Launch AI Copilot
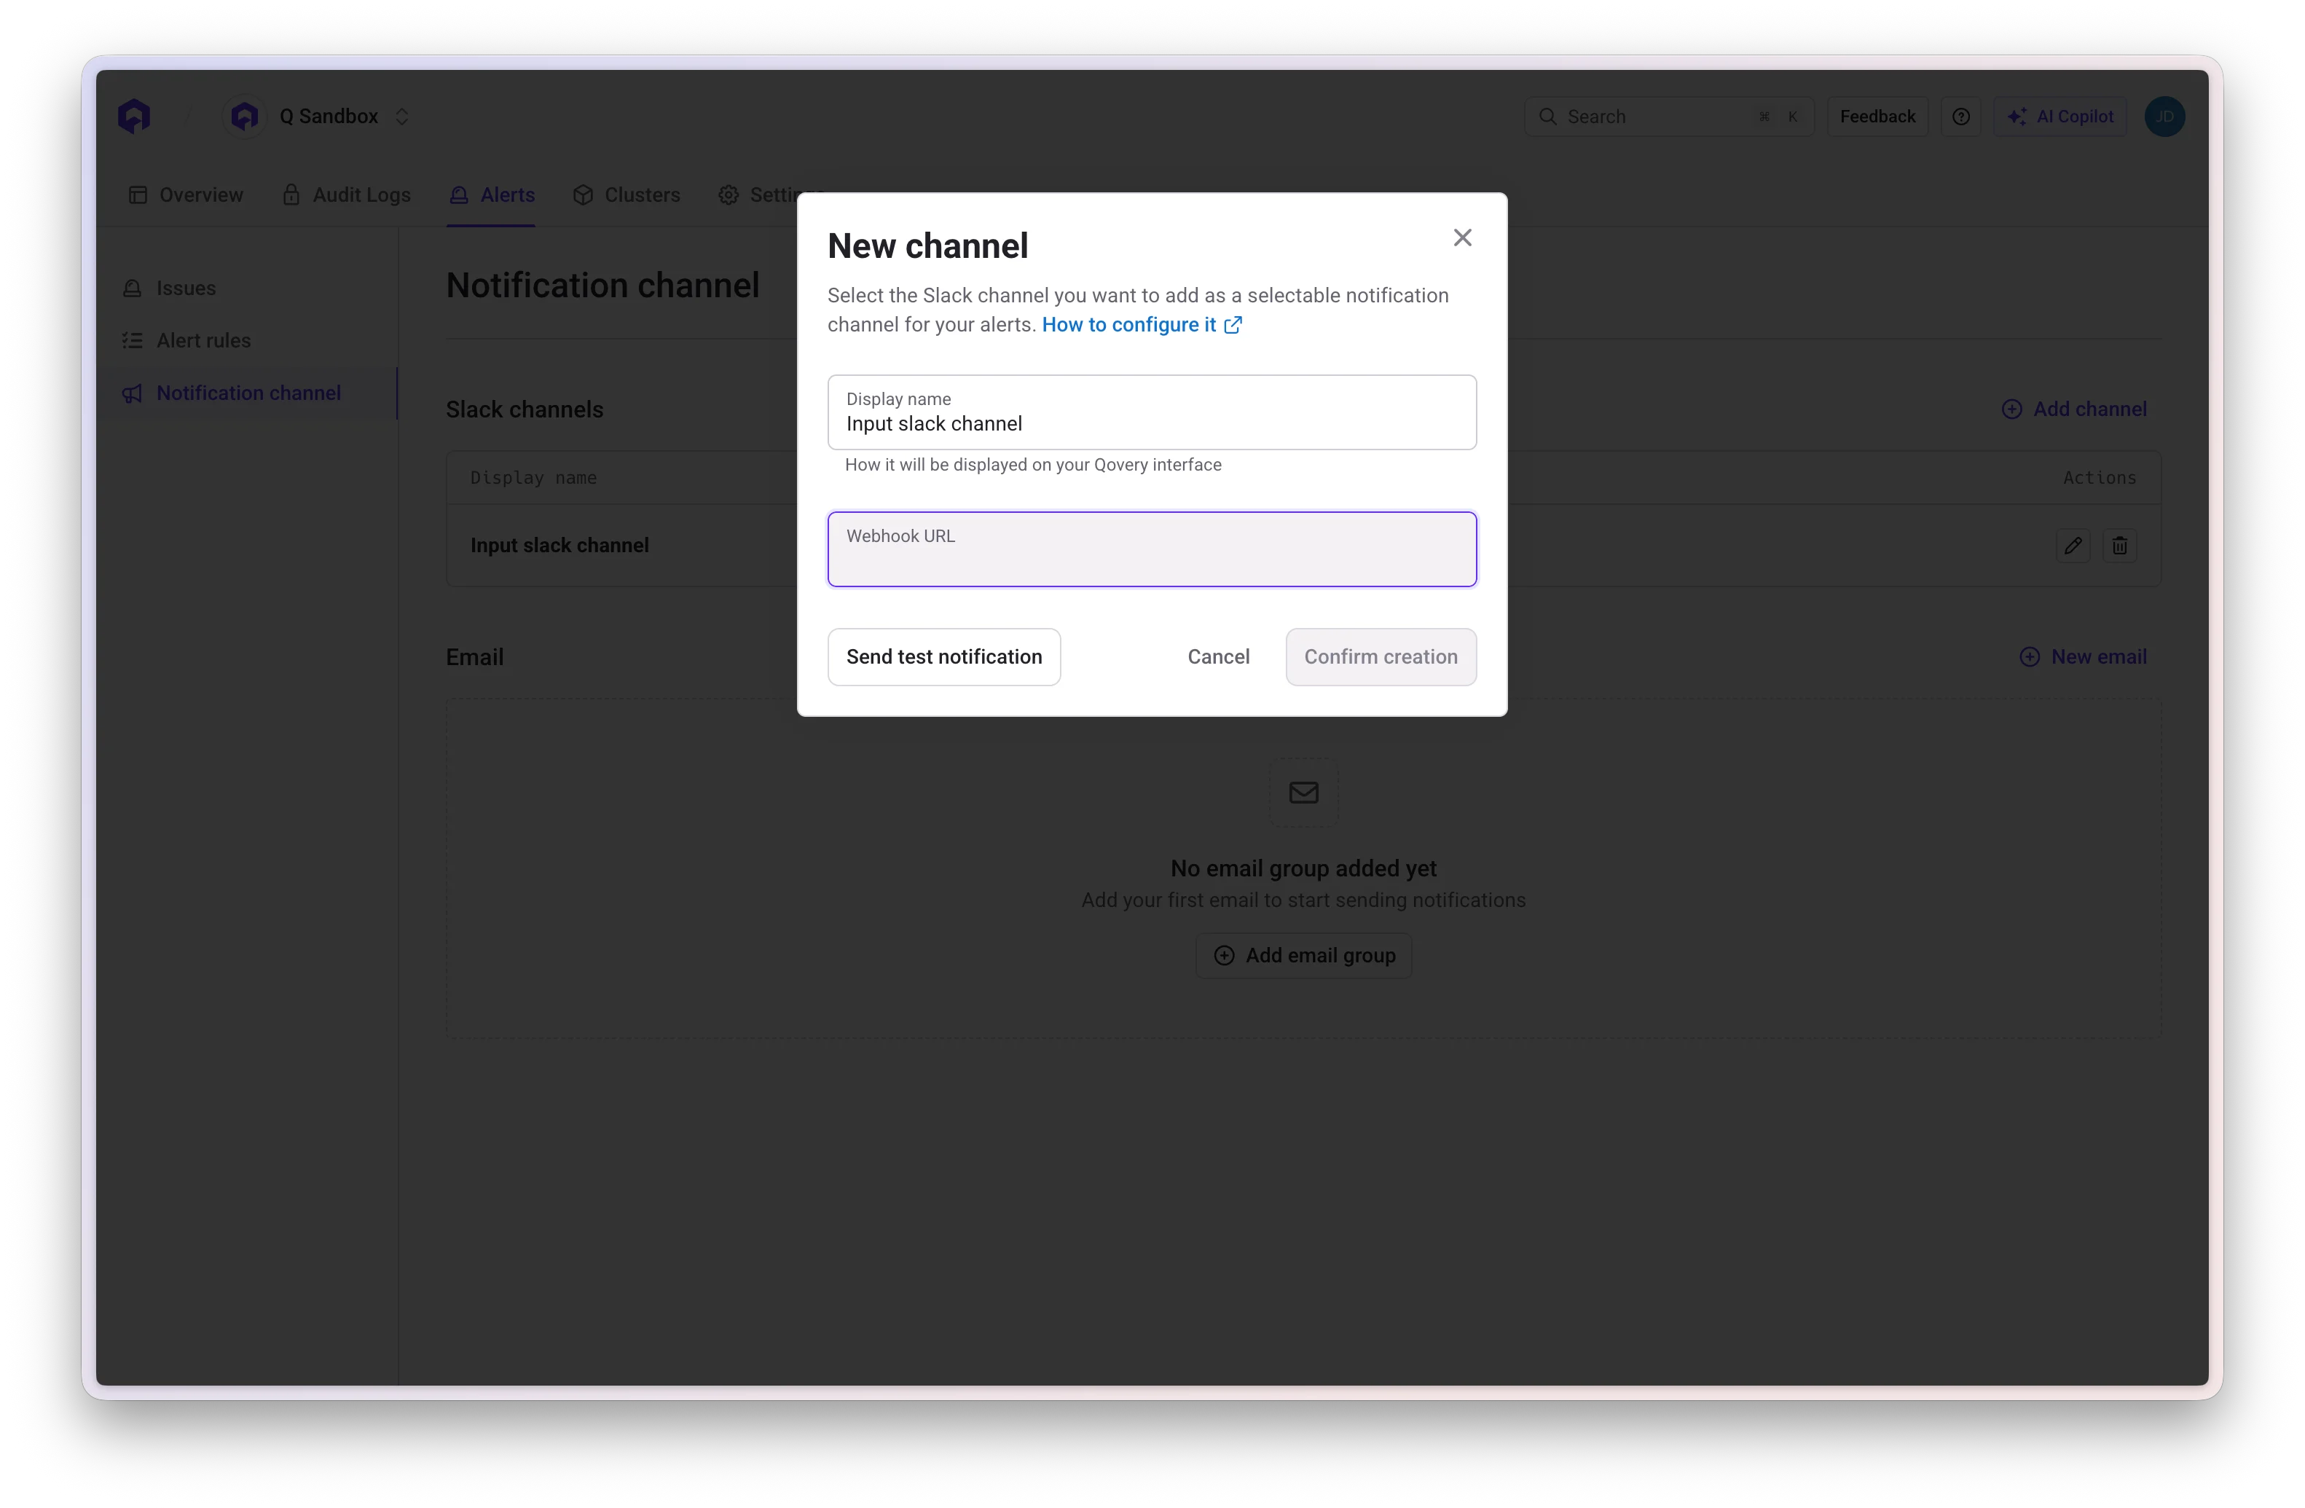This screenshot has height=1508, width=2305. tap(2060, 117)
